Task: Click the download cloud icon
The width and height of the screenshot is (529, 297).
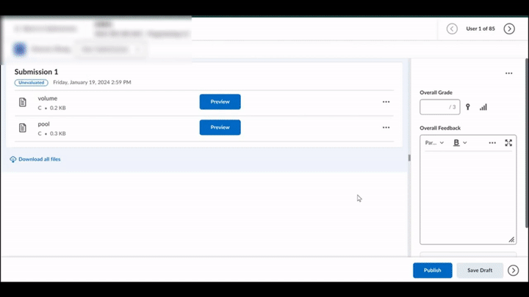Action: (12, 159)
